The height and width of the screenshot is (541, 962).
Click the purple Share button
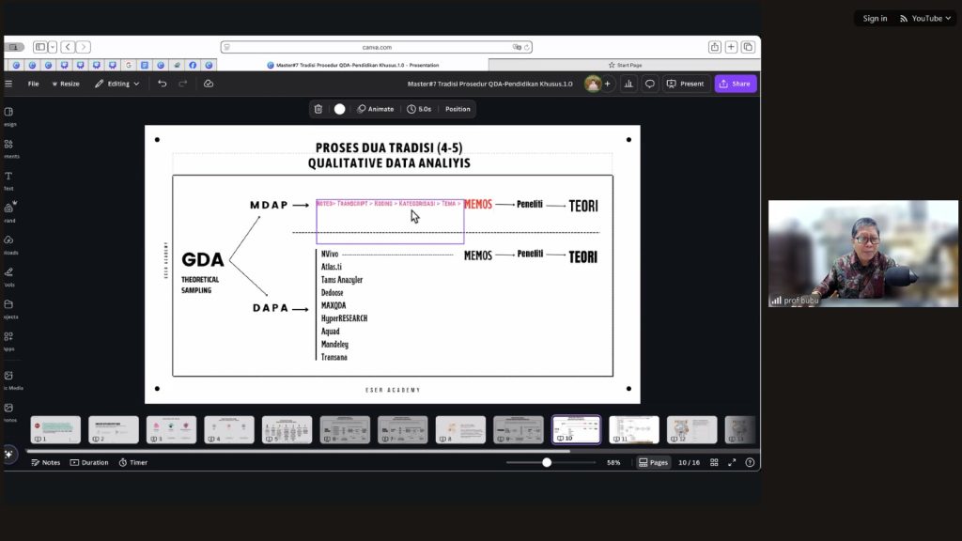735,84
